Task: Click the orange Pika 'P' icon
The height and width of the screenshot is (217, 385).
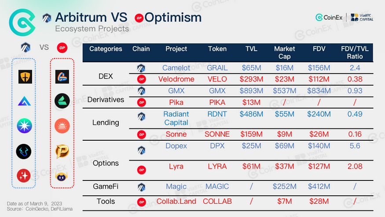Action: (x=62, y=151)
